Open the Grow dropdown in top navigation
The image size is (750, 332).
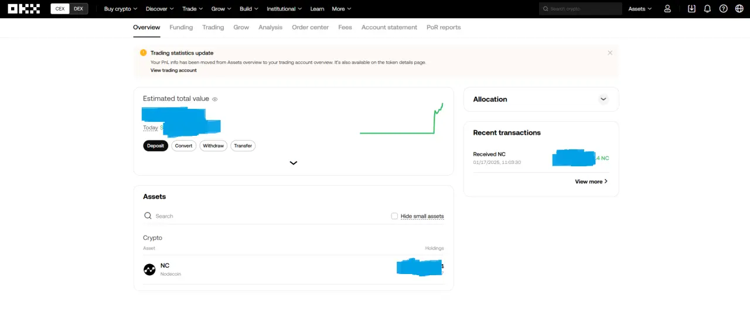tap(221, 9)
